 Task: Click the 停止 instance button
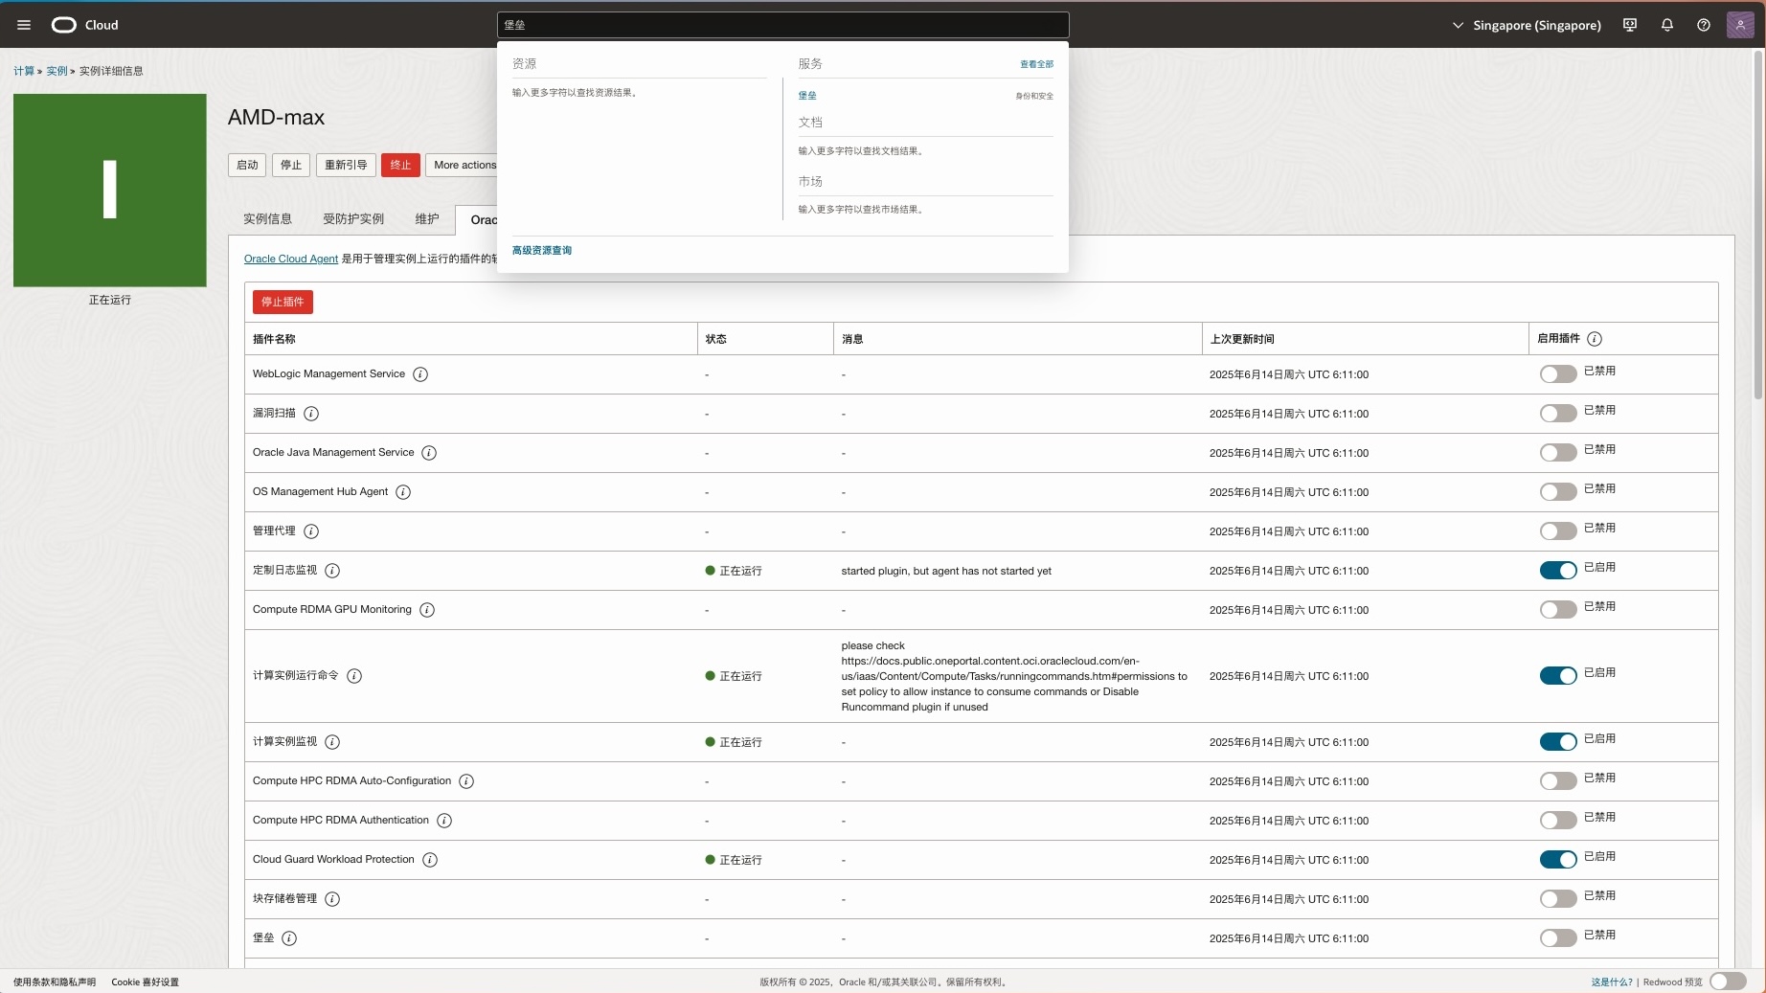pos(291,165)
